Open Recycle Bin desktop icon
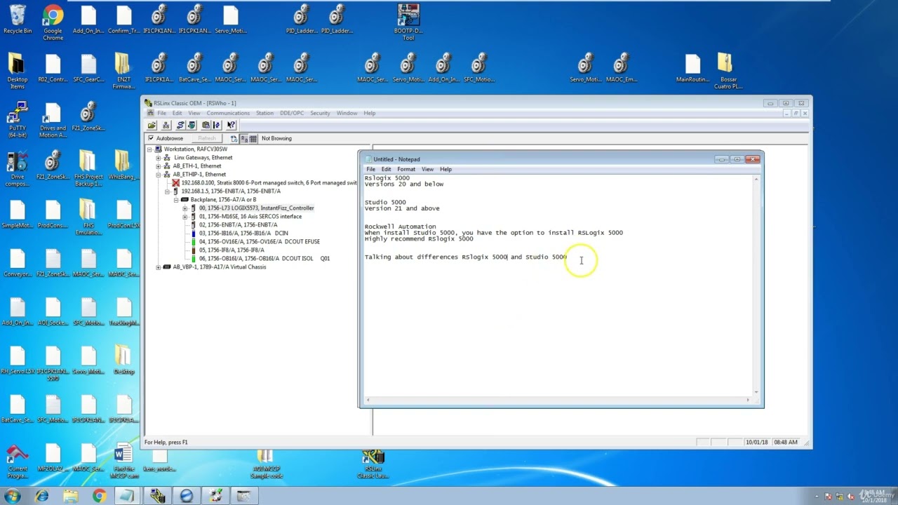This screenshot has height=505, width=898. pyautogui.click(x=18, y=19)
